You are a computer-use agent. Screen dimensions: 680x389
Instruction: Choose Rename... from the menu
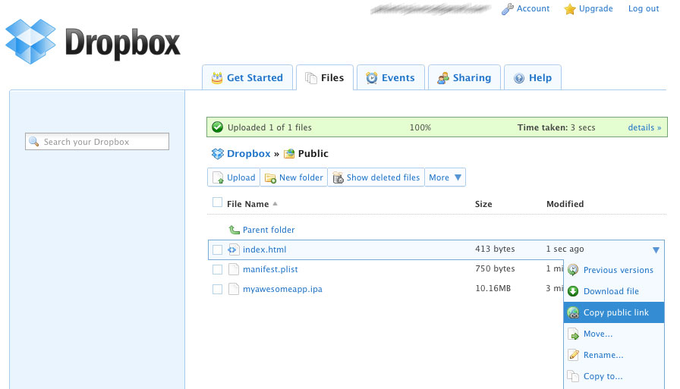click(x=614, y=355)
